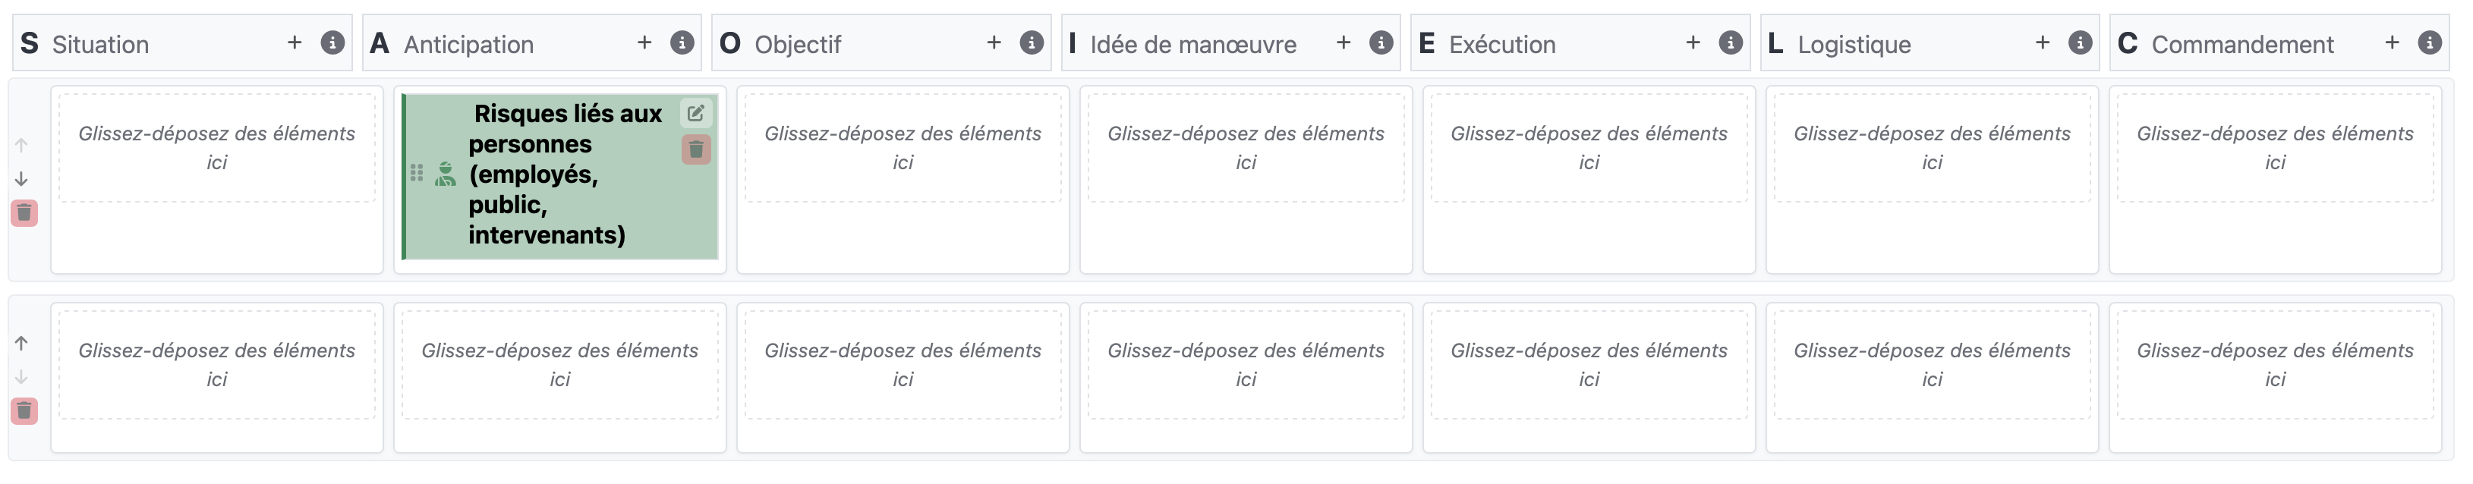The image size is (2473, 484).
Task: Open info icon for Anticipation column
Action: (682, 43)
